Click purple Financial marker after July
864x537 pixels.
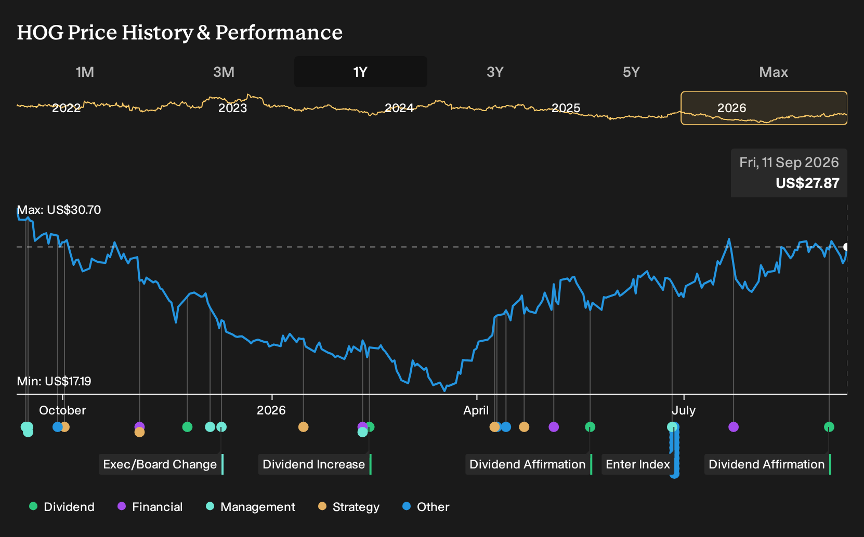(x=734, y=427)
